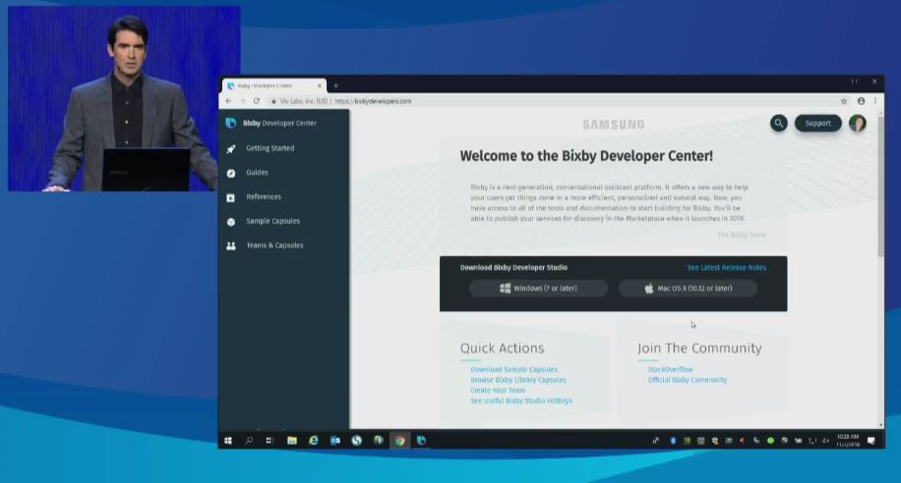Close the Bixby Developer Center tab
The image size is (901, 483).
(320, 86)
